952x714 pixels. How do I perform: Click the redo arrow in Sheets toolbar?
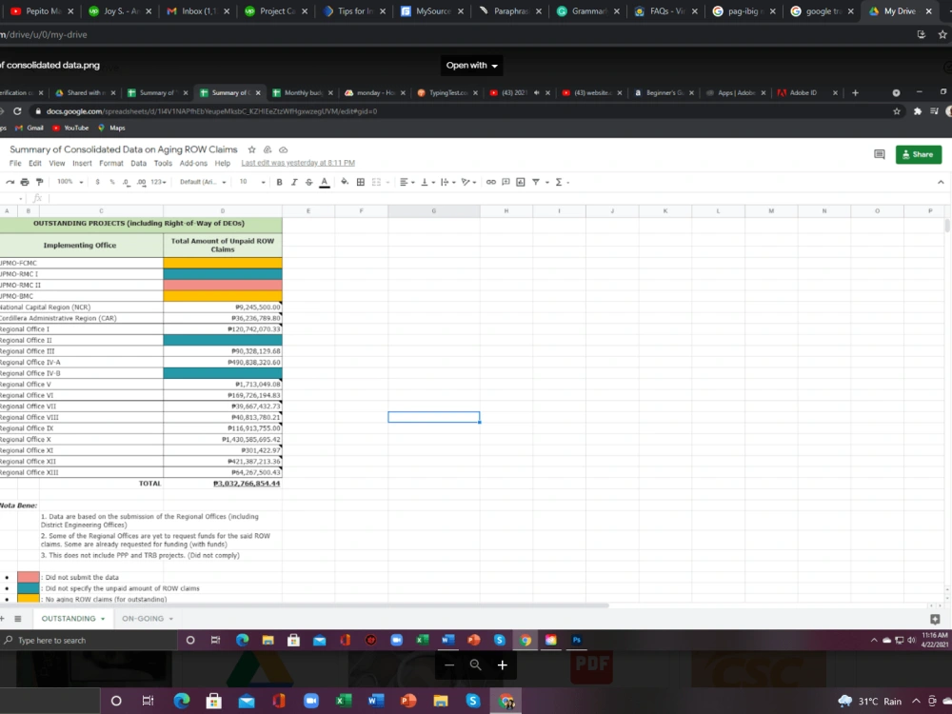click(10, 182)
